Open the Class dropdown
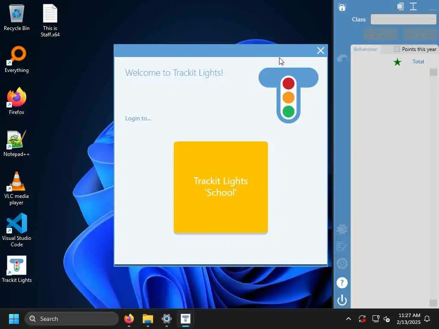 tap(403, 20)
